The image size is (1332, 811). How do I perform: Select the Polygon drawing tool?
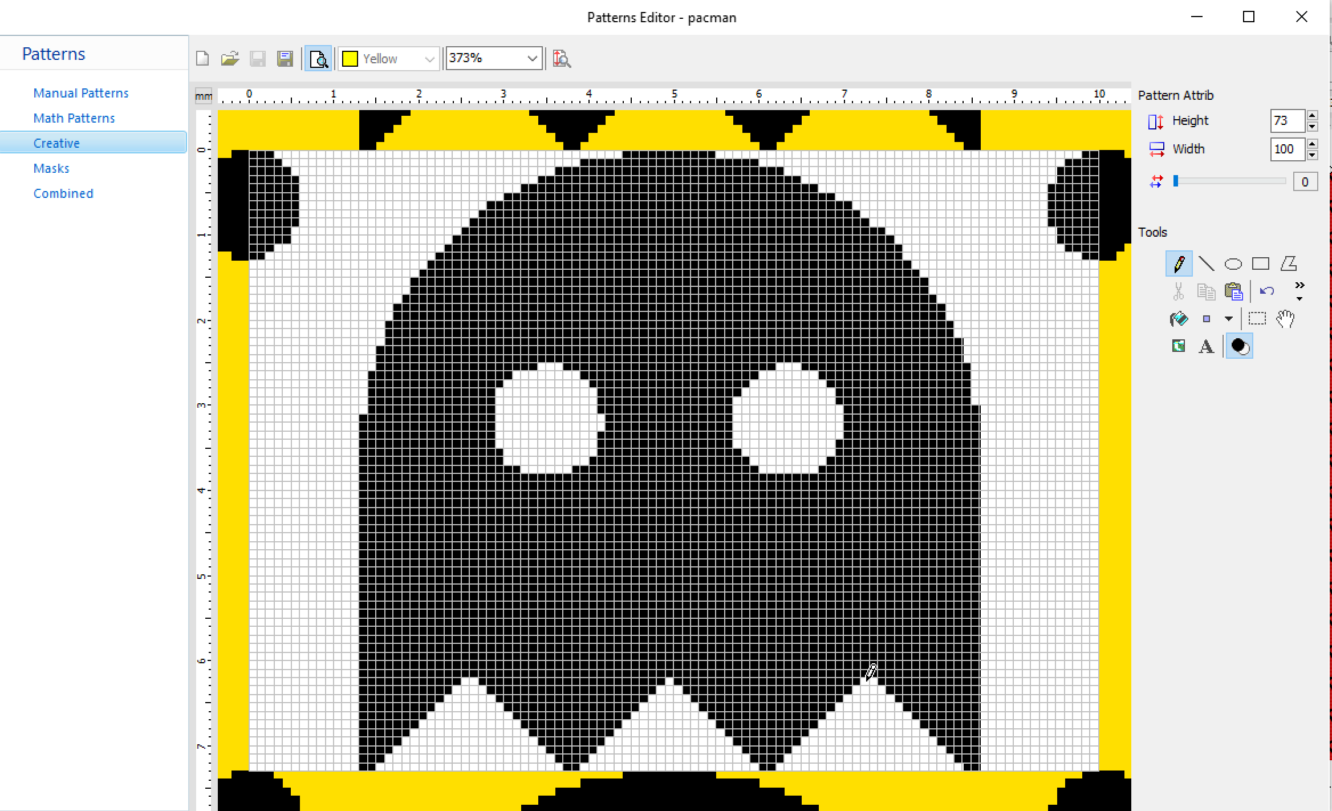click(x=1289, y=263)
